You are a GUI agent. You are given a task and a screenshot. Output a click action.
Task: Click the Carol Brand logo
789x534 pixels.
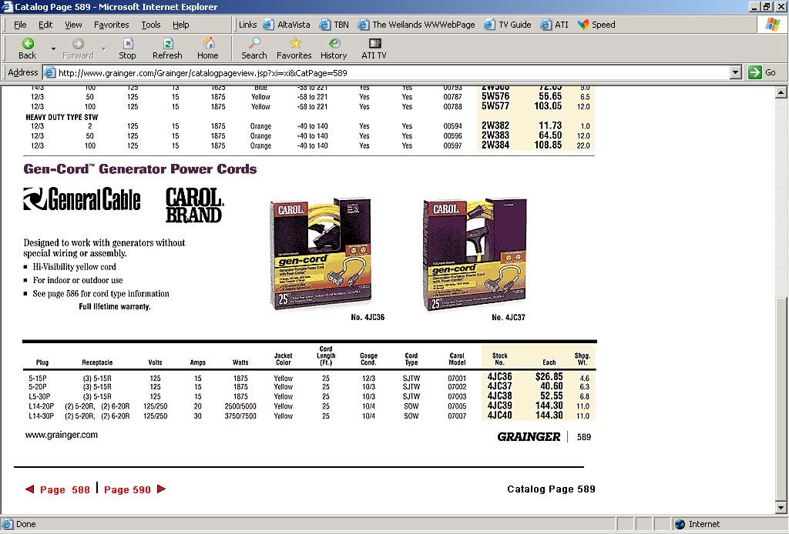pos(195,205)
